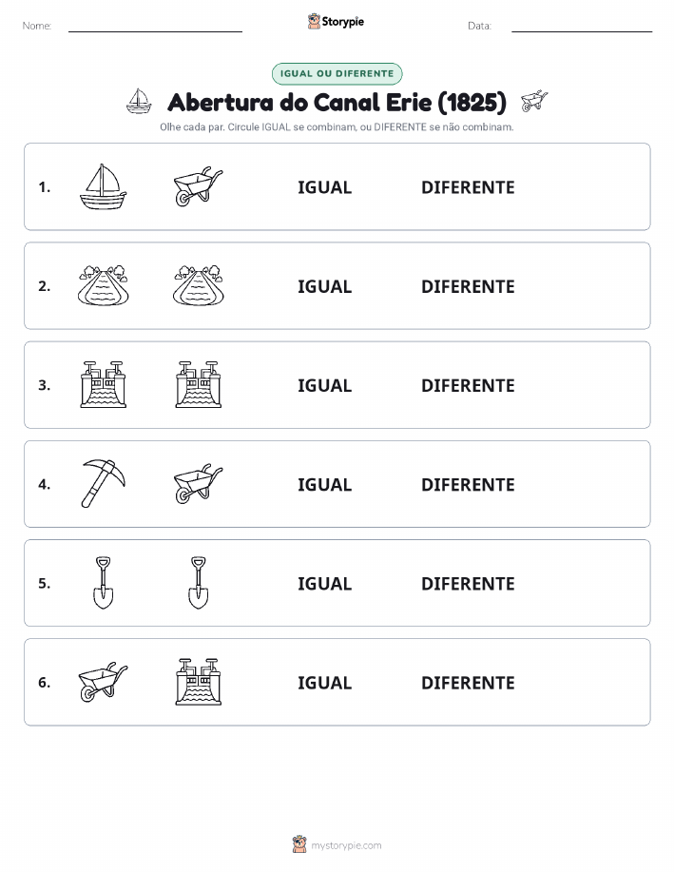Select DIFERENTE for question 6
This screenshot has width=674, height=872.
point(468,683)
